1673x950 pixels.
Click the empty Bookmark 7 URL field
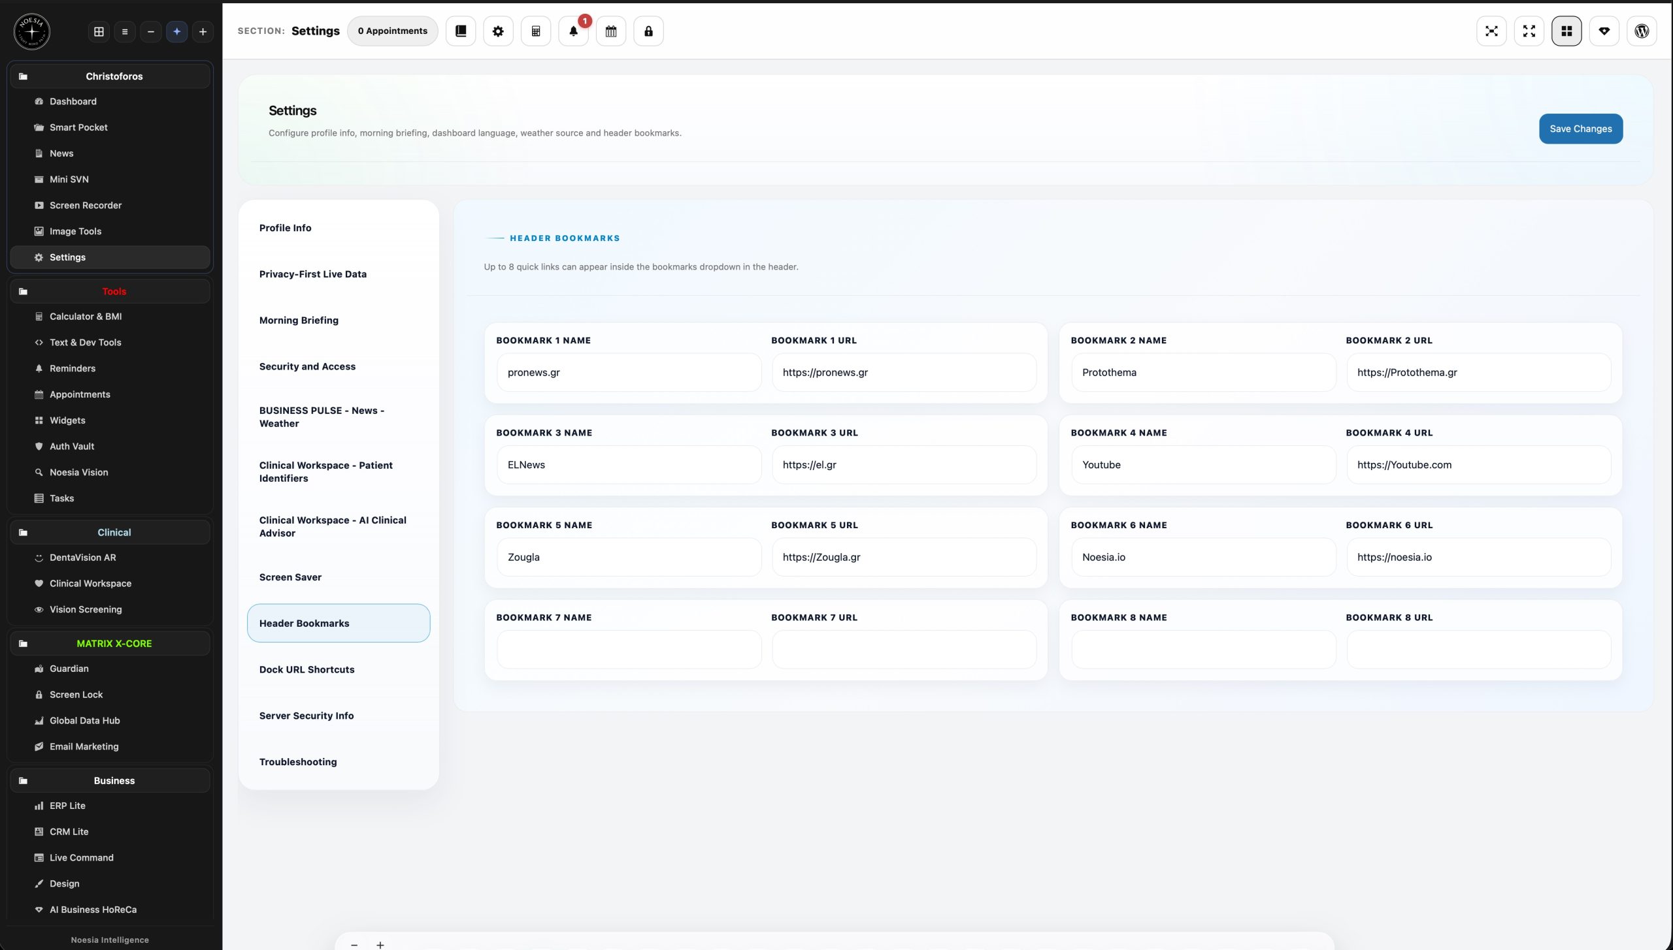click(x=904, y=649)
